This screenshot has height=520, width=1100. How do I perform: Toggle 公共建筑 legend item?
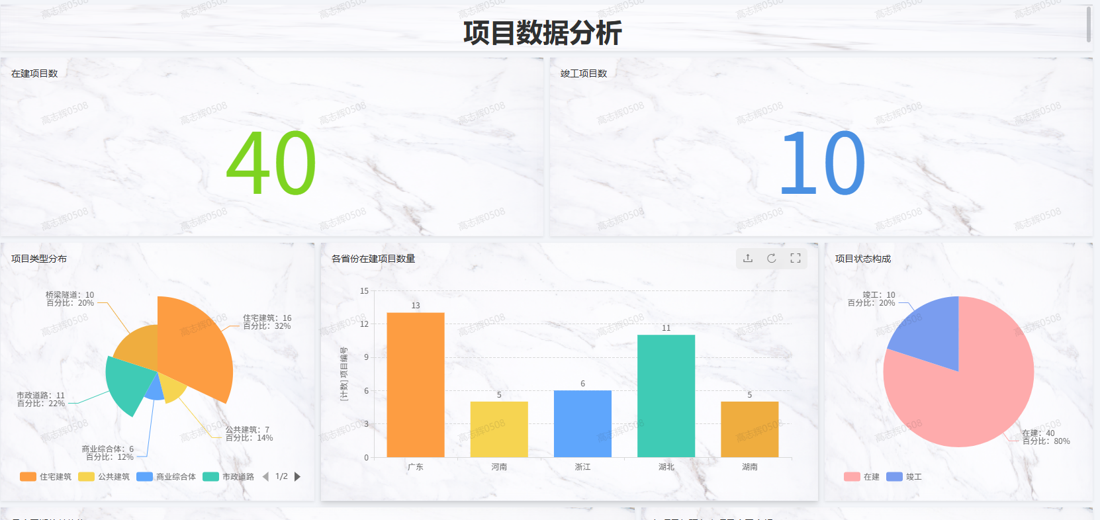(104, 476)
